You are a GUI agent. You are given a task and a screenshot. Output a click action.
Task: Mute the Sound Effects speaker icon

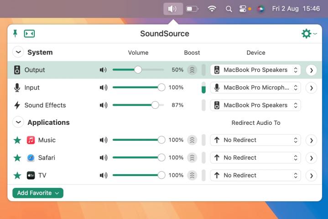point(103,105)
